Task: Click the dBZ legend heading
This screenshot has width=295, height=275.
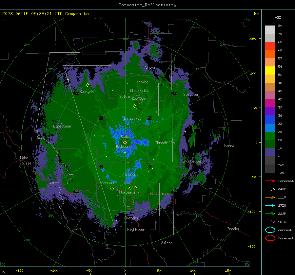Action: (x=278, y=18)
